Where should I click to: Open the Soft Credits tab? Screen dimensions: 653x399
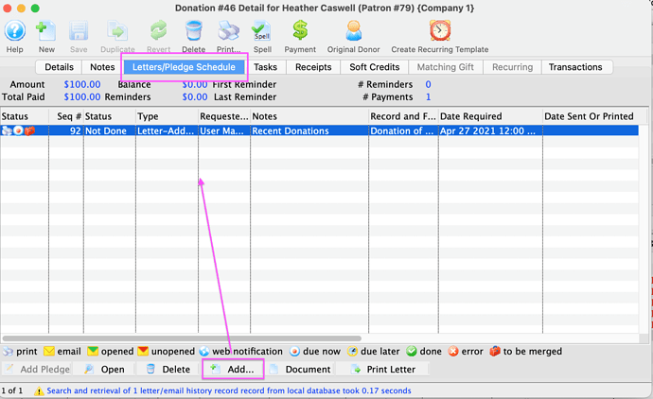coord(375,67)
